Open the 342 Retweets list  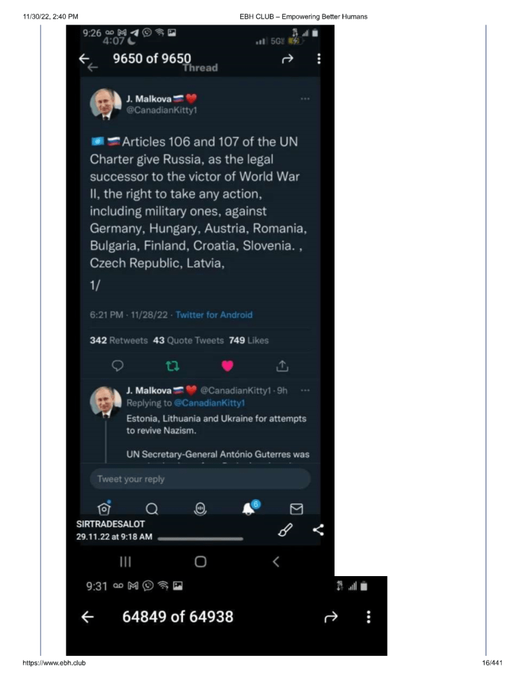point(119,340)
